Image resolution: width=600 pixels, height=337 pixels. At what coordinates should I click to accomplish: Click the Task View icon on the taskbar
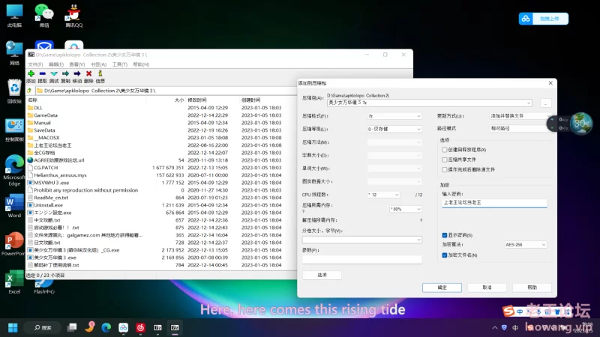tap(72, 327)
